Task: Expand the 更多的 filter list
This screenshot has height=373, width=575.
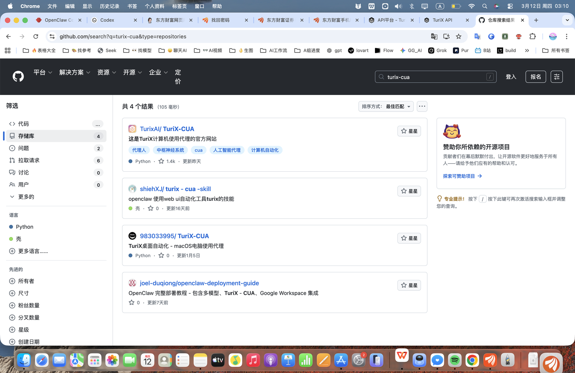Action: (26, 197)
